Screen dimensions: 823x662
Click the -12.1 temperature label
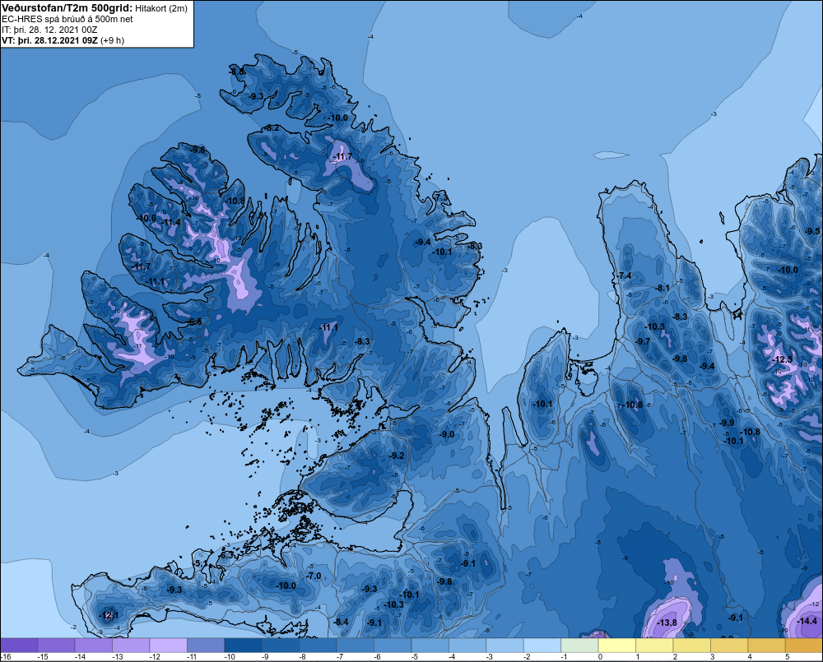109,615
